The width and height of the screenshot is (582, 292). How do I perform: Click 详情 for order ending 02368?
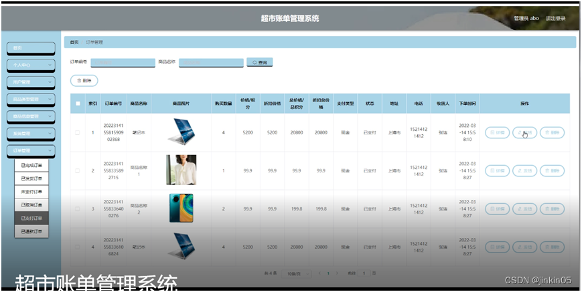pyautogui.click(x=498, y=132)
